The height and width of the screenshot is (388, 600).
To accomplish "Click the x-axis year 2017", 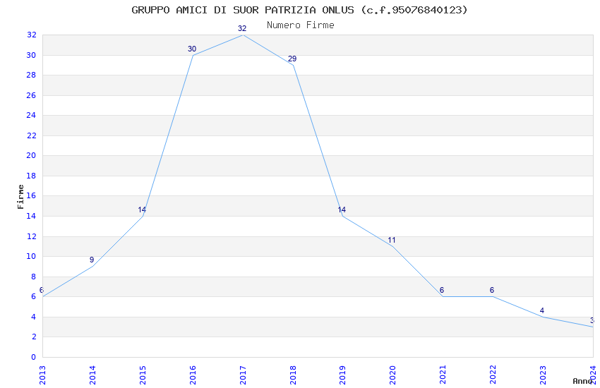I will (243, 375).
